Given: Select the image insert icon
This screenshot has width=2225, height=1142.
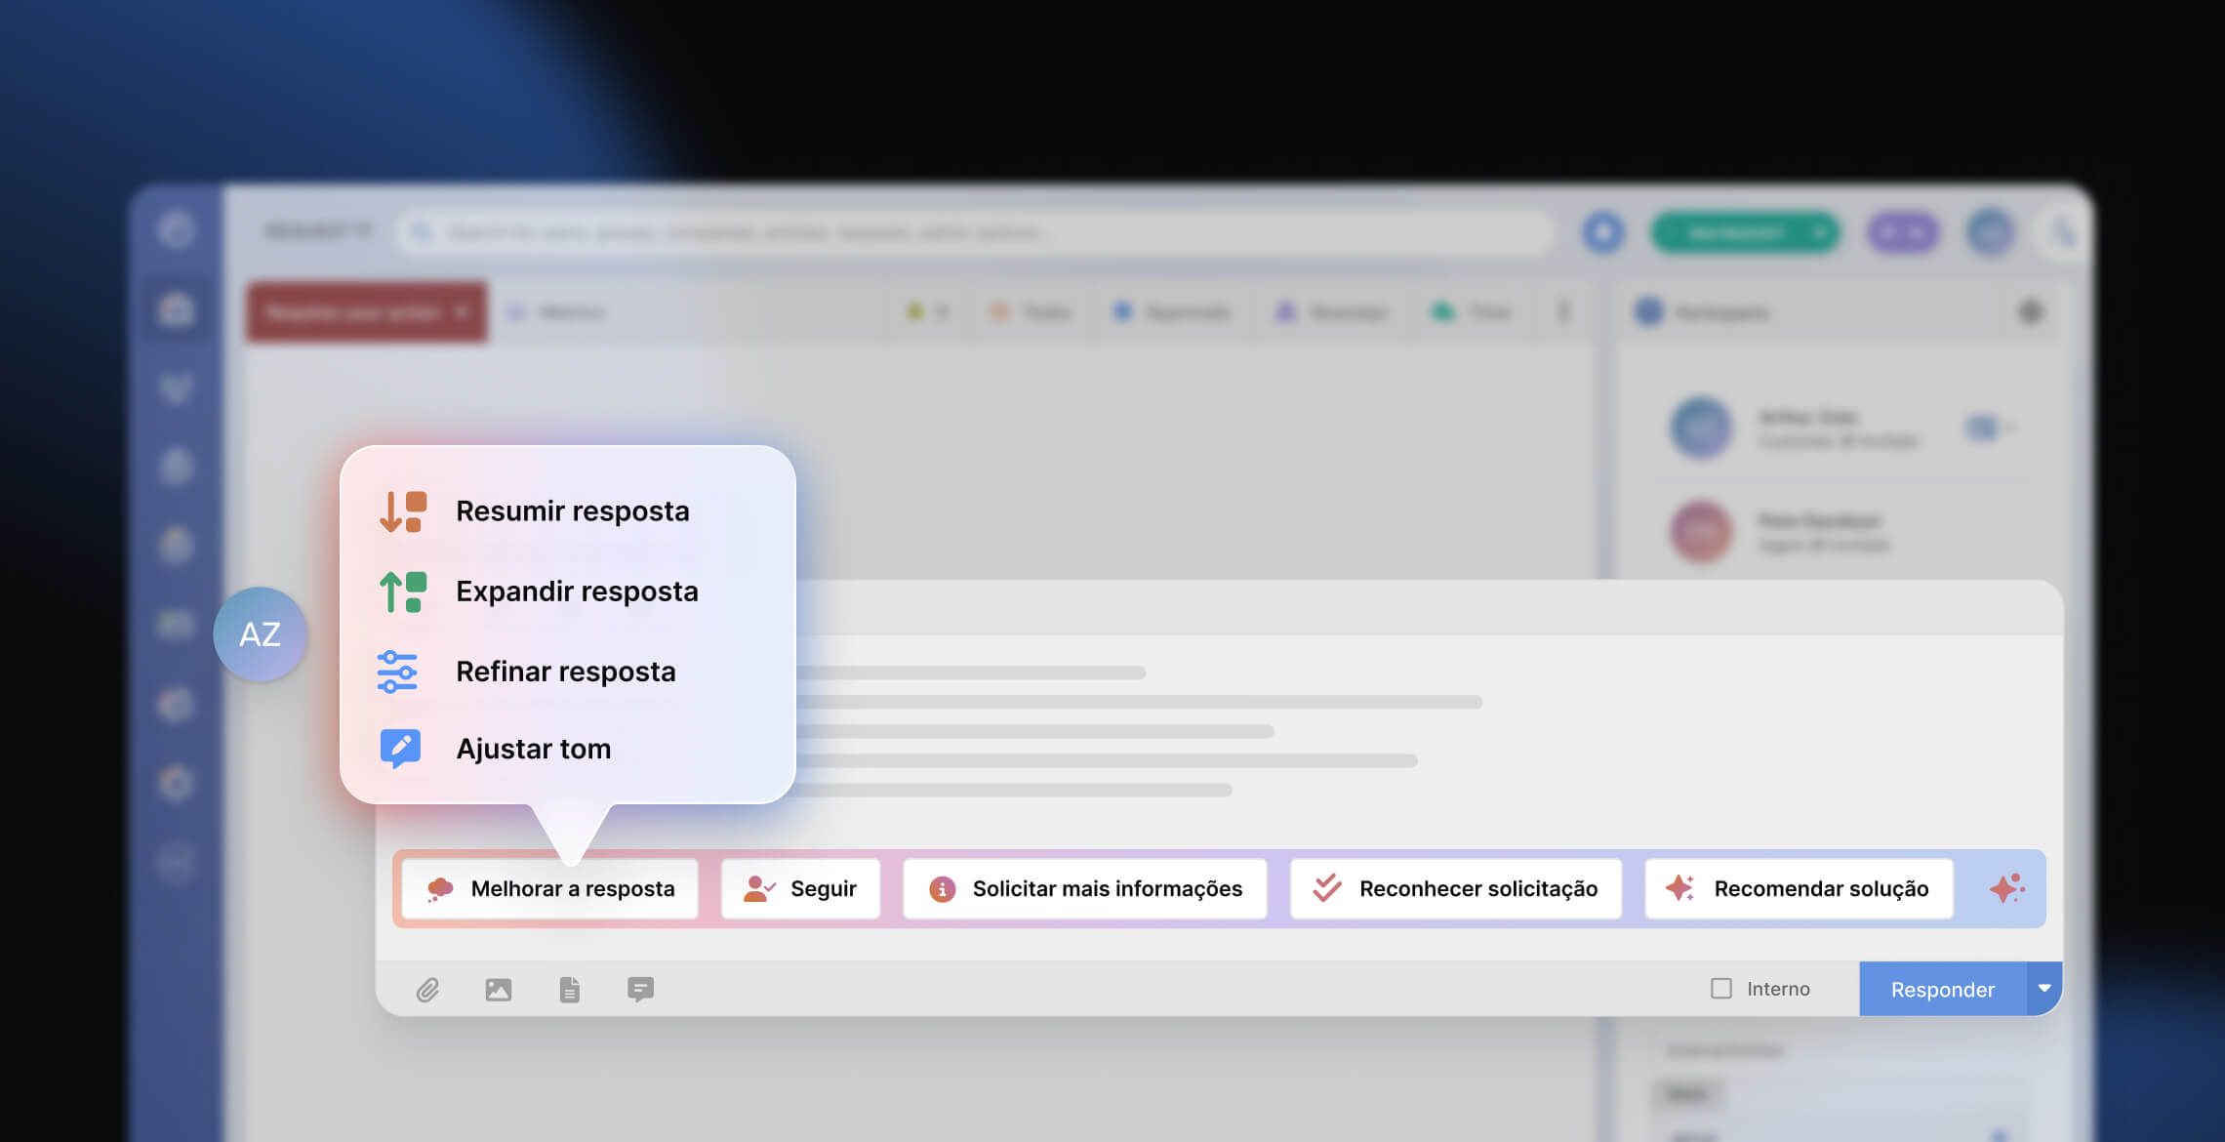Looking at the screenshot, I should point(498,989).
